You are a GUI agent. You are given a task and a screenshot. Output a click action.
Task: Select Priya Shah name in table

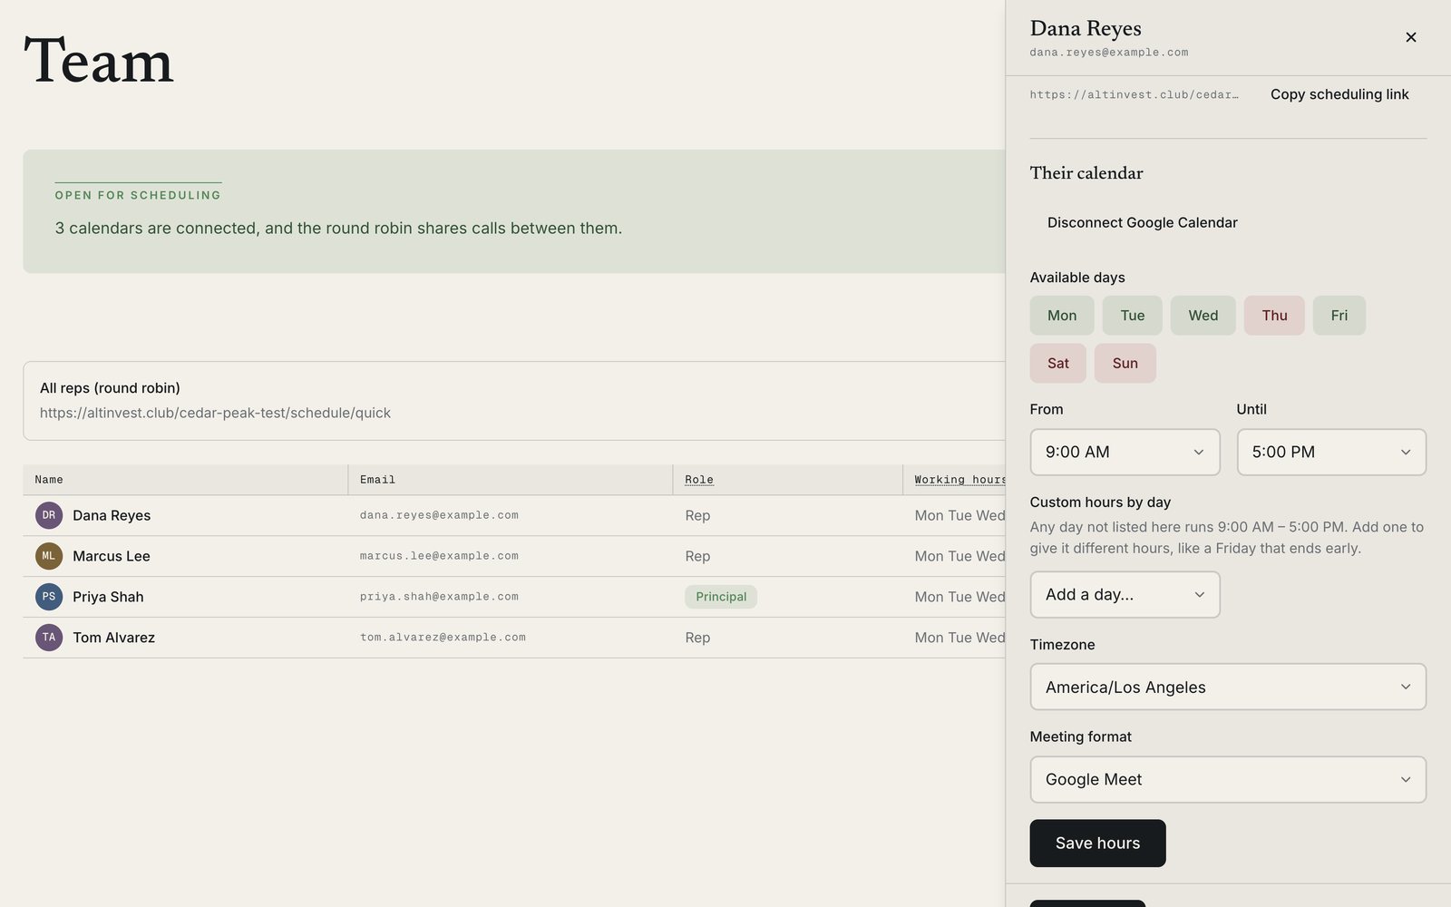pyautogui.click(x=108, y=597)
